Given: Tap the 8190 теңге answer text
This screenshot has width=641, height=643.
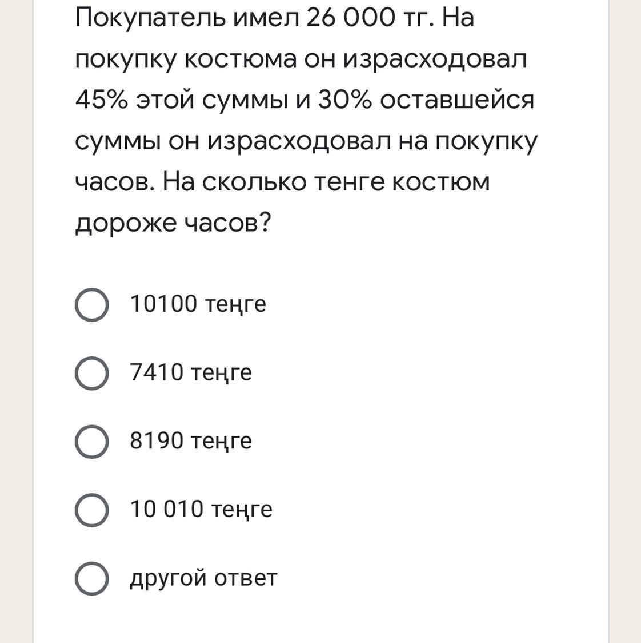Looking at the screenshot, I should click(x=191, y=442).
